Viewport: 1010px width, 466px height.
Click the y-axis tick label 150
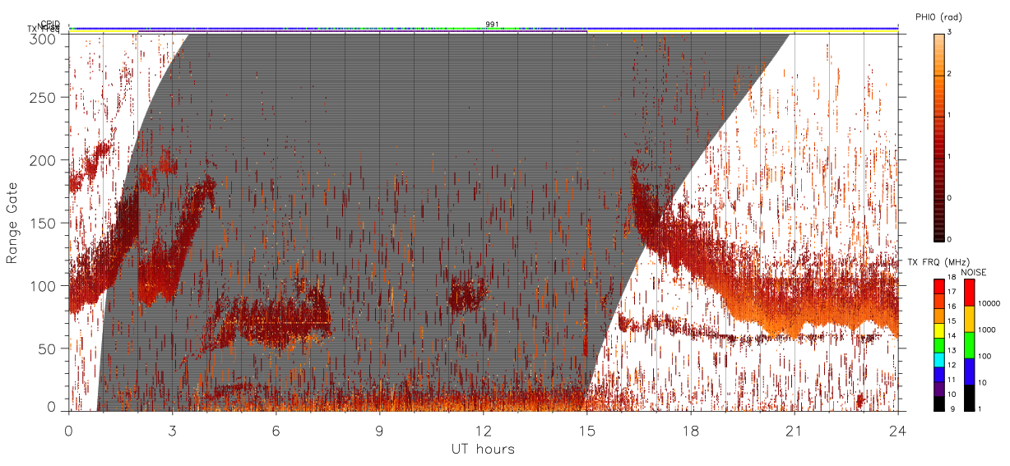point(44,223)
